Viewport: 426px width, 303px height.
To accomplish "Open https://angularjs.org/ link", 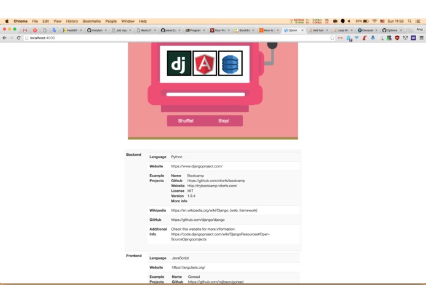I will (188, 267).
